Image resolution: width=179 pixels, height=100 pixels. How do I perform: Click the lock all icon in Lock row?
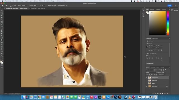[x=157, y=75]
